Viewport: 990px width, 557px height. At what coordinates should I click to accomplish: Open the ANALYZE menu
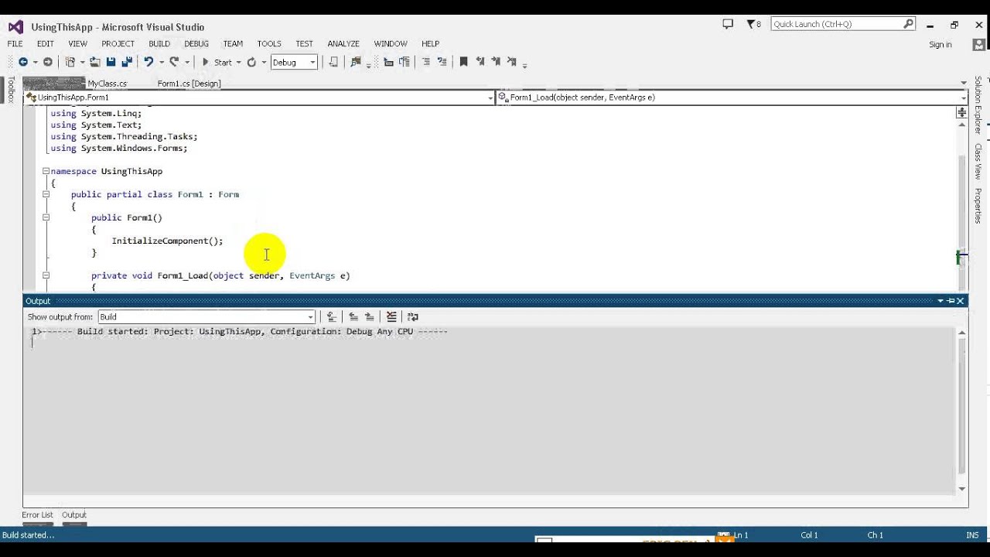[x=343, y=44]
